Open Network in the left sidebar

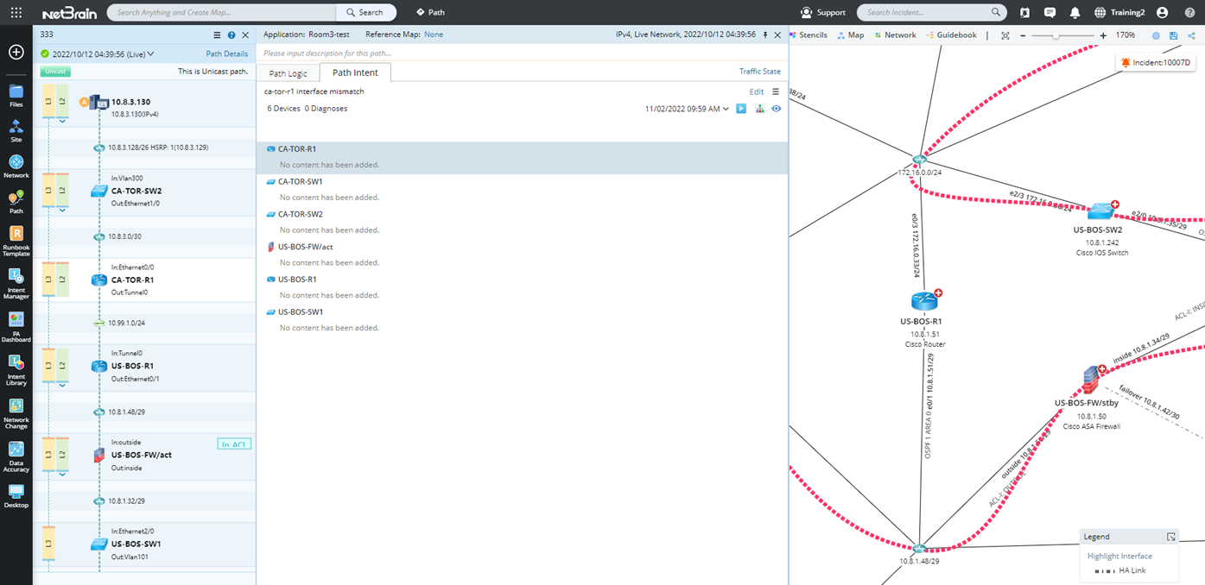point(16,167)
